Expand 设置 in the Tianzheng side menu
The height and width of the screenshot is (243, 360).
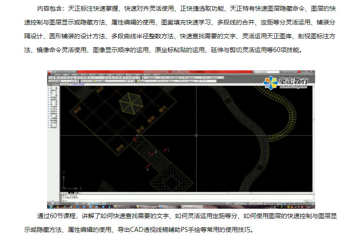[54, 89]
